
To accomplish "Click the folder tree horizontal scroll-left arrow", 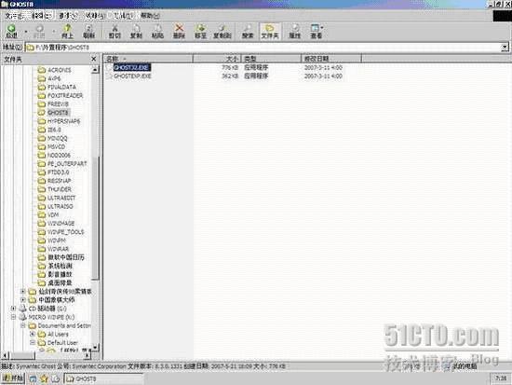I will [6, 355].
